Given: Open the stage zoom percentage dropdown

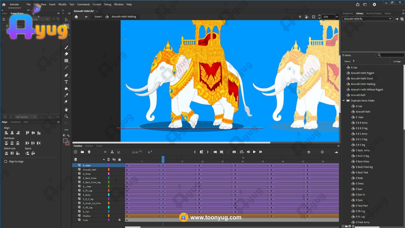Looking at the screenshot, I should (337, 17).
